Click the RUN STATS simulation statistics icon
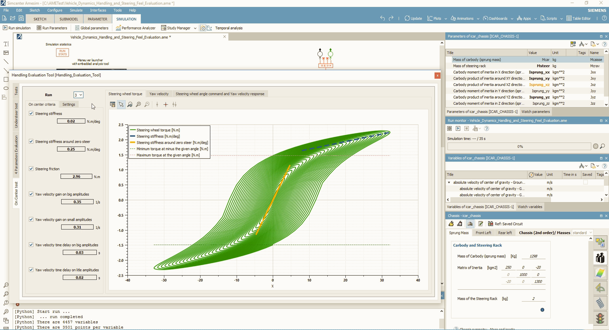Screen dimensions: 609x330 (x=62, y=53)
